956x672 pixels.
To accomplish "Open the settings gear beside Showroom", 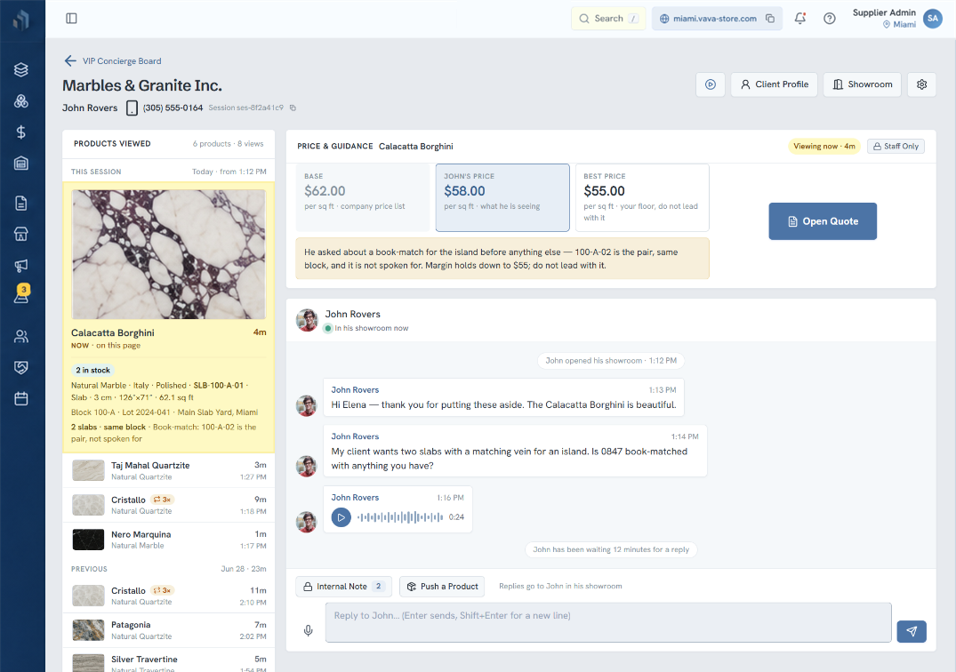I will pos(922,84).
